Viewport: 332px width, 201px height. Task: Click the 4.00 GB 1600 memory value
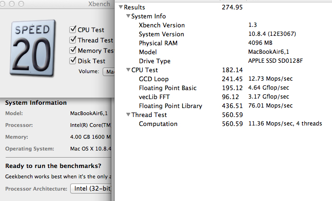click(90, 137)
